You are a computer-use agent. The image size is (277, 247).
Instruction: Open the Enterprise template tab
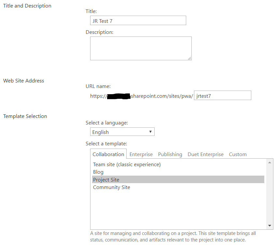coord(141,154)
